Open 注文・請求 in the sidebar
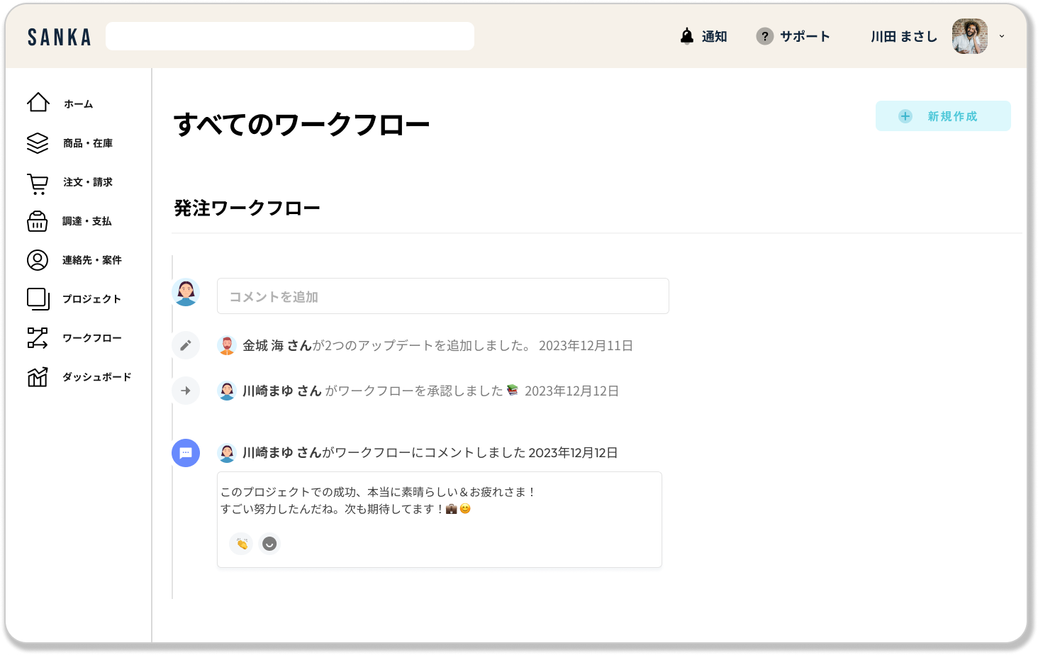1038x655 pixels. 88,182
